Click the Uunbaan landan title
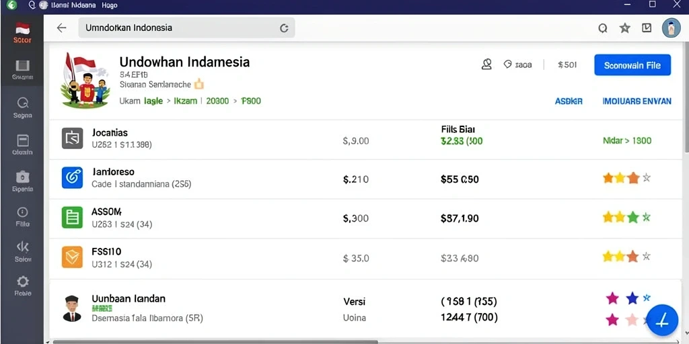The height and width of the screenshot is (344, 689). pyautogui.click(x=129, y=299)
